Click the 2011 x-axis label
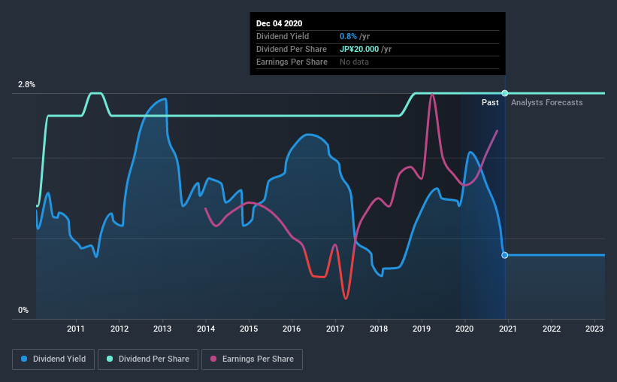617x382 pixels. pyautogui.click(x=76, y=329)
